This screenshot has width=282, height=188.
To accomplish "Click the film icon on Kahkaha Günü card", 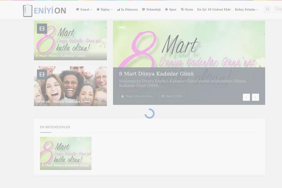I will [42, 74].
